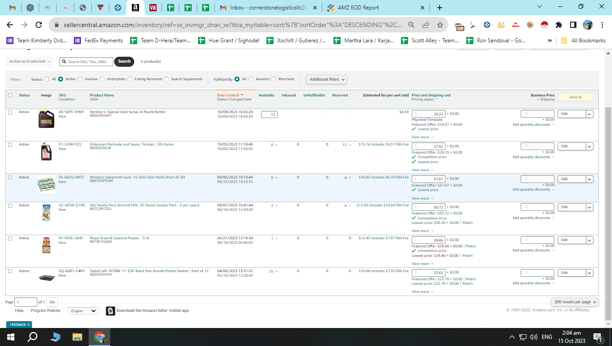Click the IP Alert extension icon

coord(516,25)
